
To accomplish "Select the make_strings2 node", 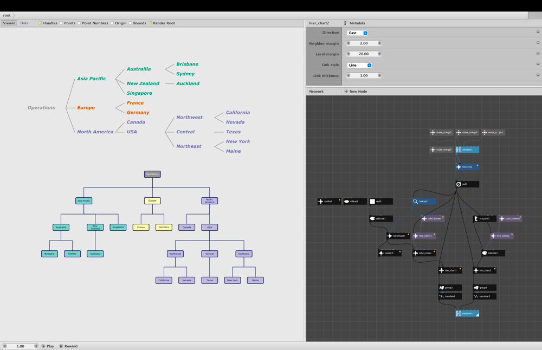I will pyautogui.click(x=441, y=132).
